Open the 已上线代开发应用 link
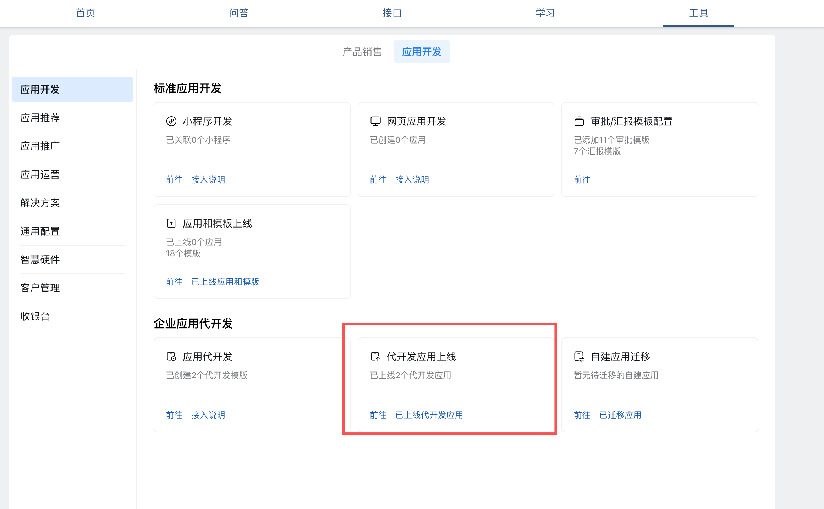Image resolution: width=824 pixels, height=509 pixels. click(x=429, y=415)
